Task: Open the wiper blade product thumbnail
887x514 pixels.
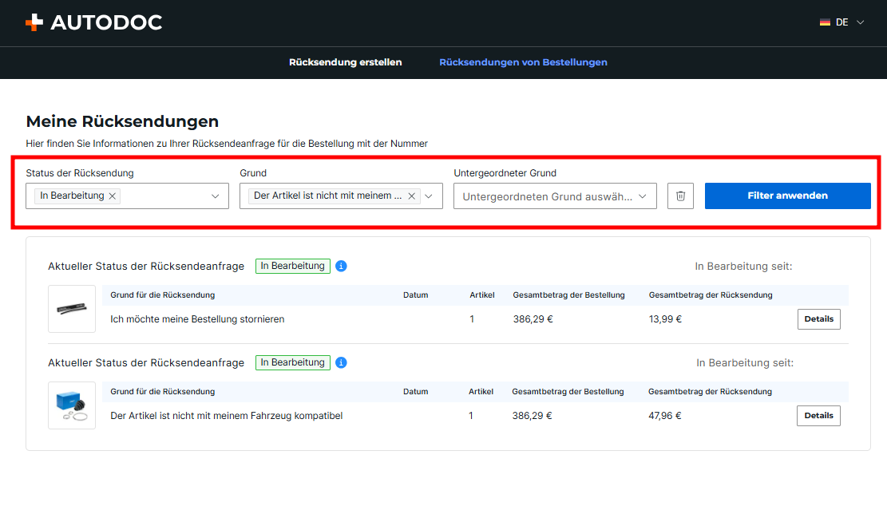Action: [x=72, y=309]
